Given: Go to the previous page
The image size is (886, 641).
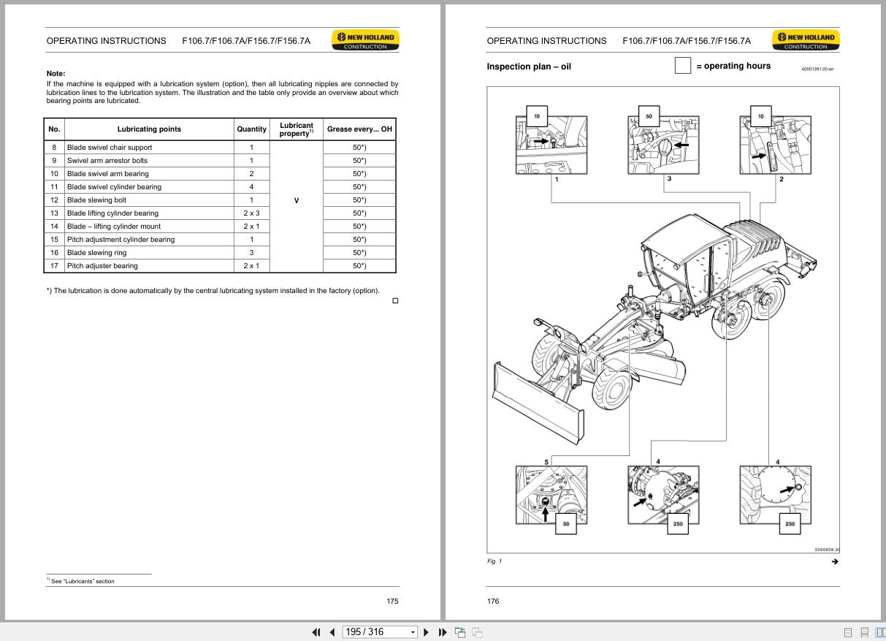Looking at the screenshot, I should coord(332,632).
